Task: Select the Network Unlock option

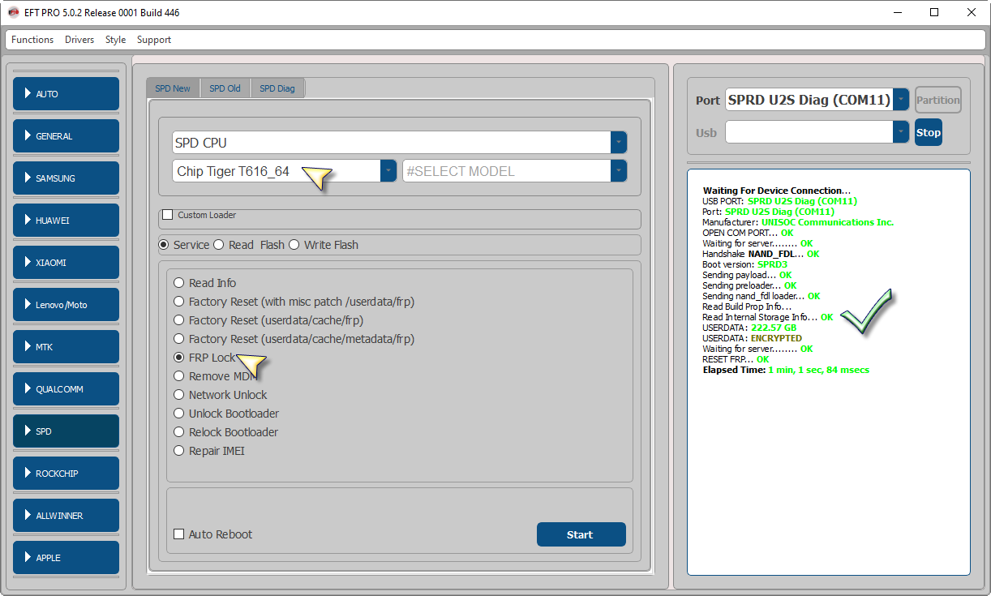Action: pos(179,395)
